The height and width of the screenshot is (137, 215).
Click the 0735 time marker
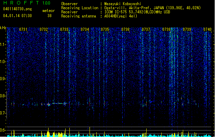[x=105, y=29]
